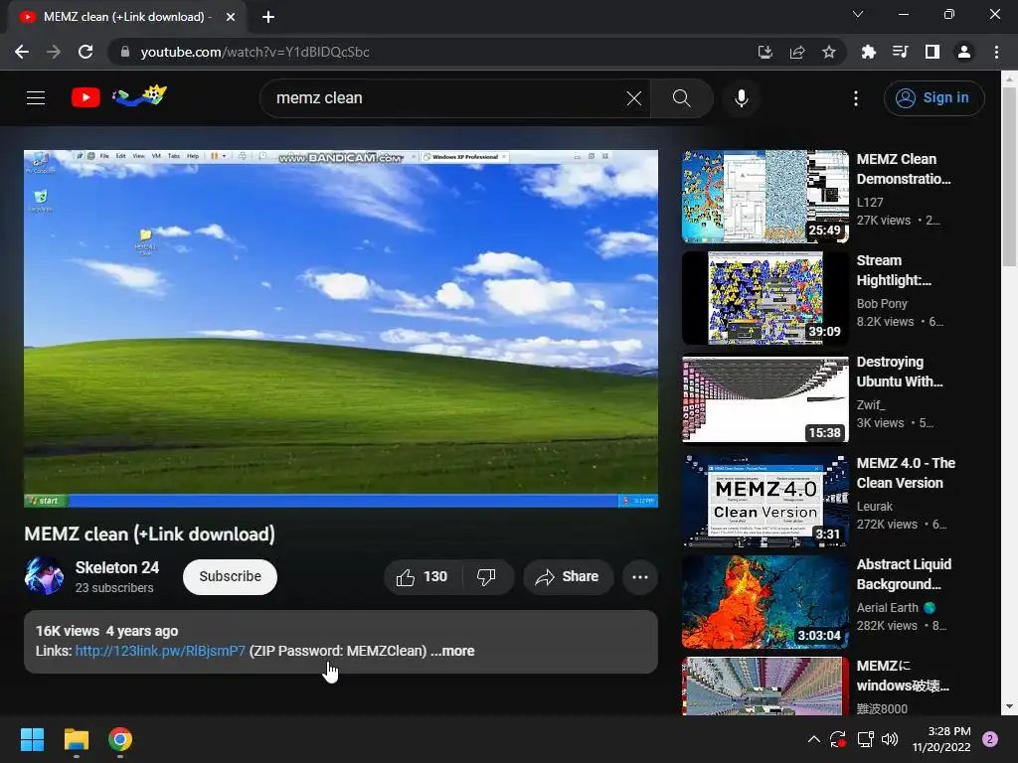Open Chrome tab search chevron

coord(858,14)
